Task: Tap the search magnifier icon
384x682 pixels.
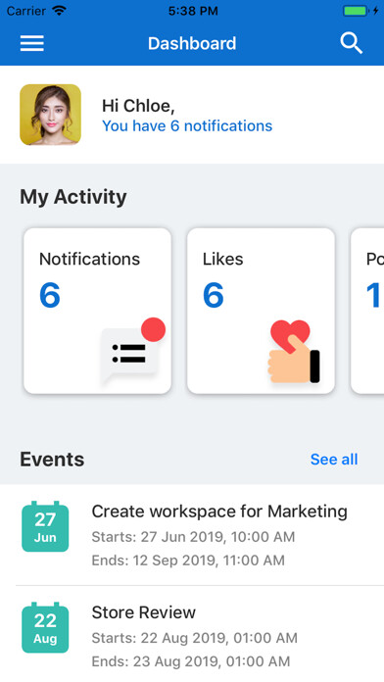Action: click(351, 43)
